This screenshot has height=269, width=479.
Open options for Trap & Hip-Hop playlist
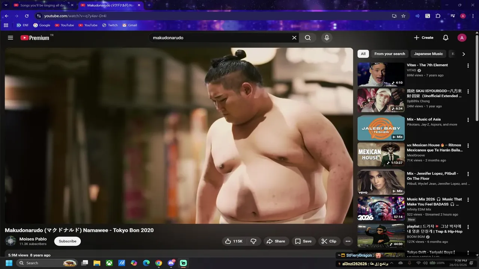pos(468,227)
